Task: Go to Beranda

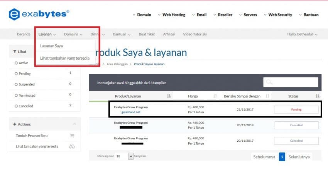Action: pyautogui.click(x=24, y=34)
